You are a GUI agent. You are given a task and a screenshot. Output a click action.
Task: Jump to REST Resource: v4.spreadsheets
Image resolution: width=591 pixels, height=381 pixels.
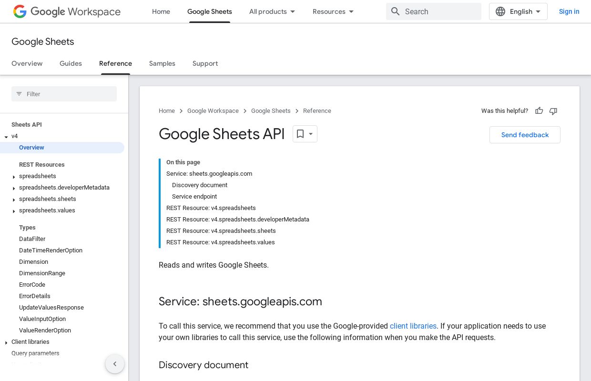[x=211, y=208]
